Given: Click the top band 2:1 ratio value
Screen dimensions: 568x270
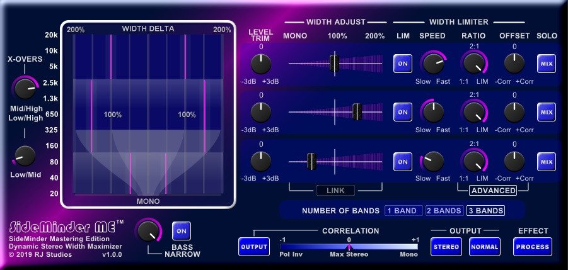Looking at the screenshot, I should coord(474,47).
